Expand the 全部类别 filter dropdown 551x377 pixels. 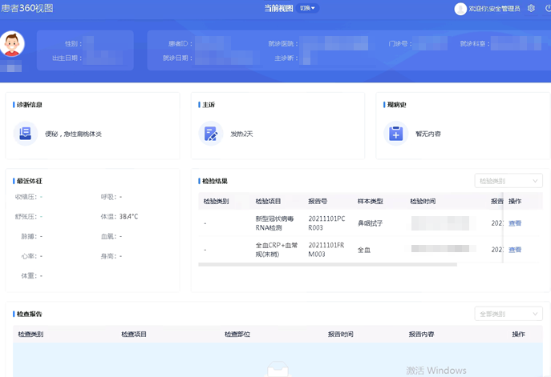pos(508,314)
